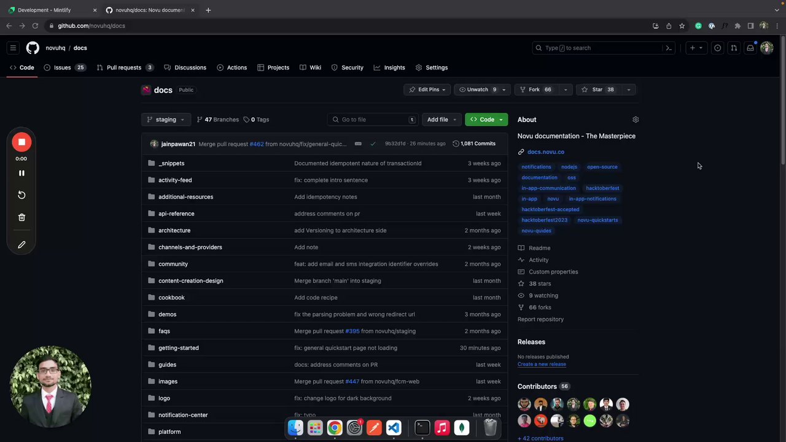Open the notifications inbox icon

coord(750,48)
